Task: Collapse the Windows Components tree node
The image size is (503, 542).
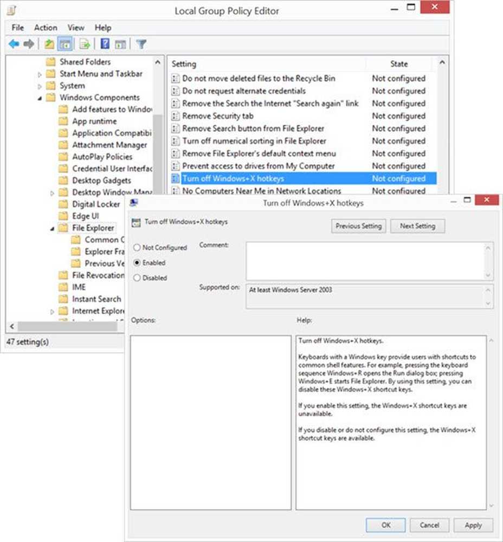Action: (40, 98)
